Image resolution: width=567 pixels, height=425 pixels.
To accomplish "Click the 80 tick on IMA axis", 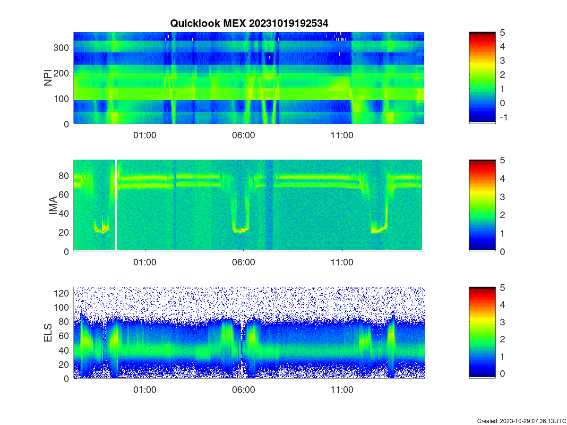I will (x=64, y=175).
